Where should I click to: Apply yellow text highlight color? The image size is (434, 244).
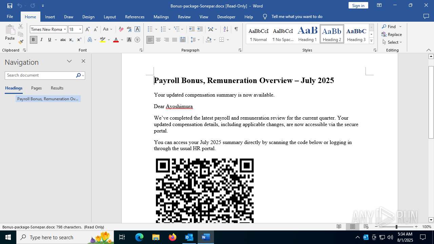point(103,40)
